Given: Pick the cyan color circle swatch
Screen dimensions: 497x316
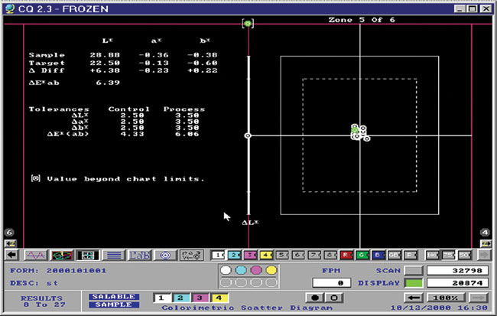Looking at the screenshot, I should 241,270.
